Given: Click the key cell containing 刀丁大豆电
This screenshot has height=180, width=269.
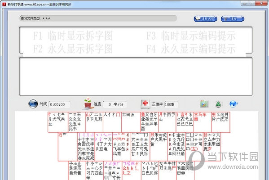Looking at the screenshot, I should coord(103,147).
